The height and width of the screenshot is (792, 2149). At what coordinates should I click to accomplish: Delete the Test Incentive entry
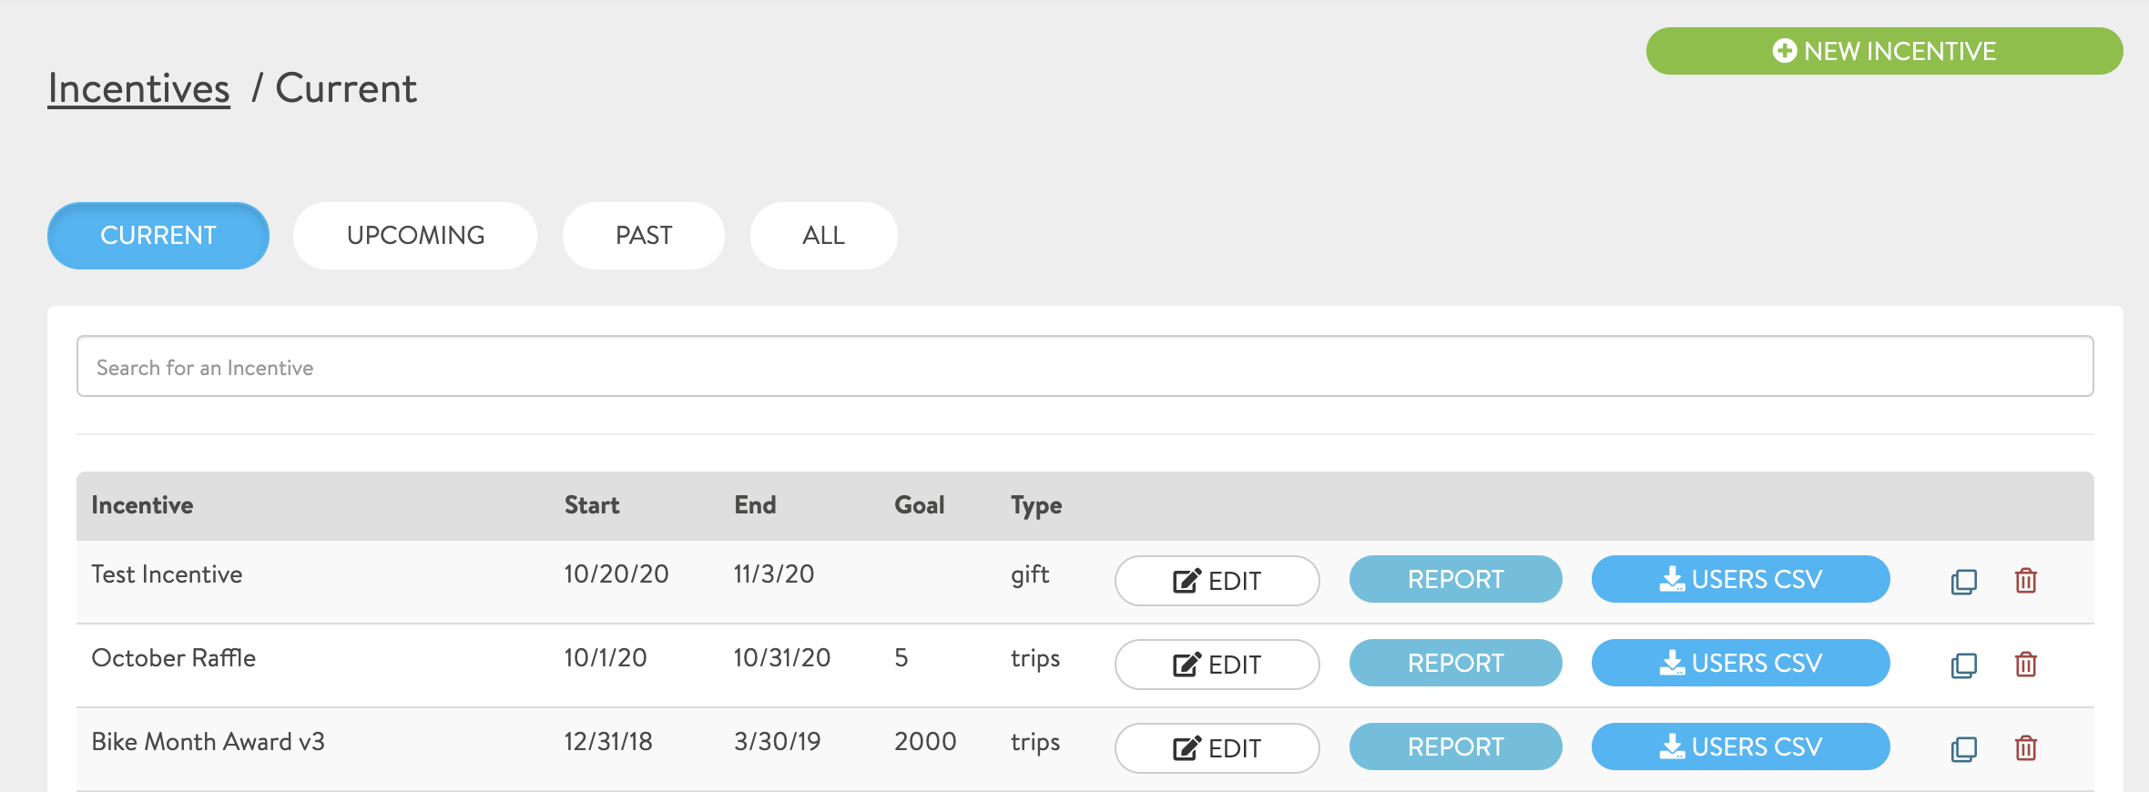(2026, 581)
